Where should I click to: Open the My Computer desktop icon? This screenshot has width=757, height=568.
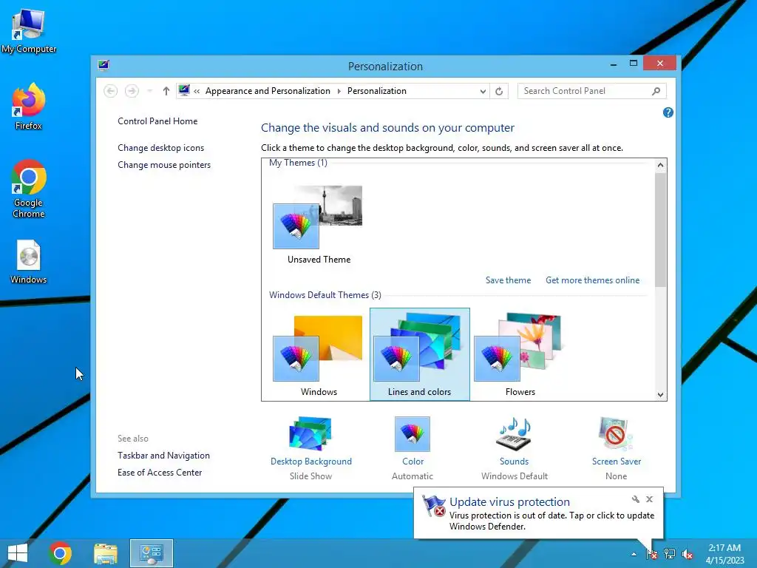[x=29, y=31]
